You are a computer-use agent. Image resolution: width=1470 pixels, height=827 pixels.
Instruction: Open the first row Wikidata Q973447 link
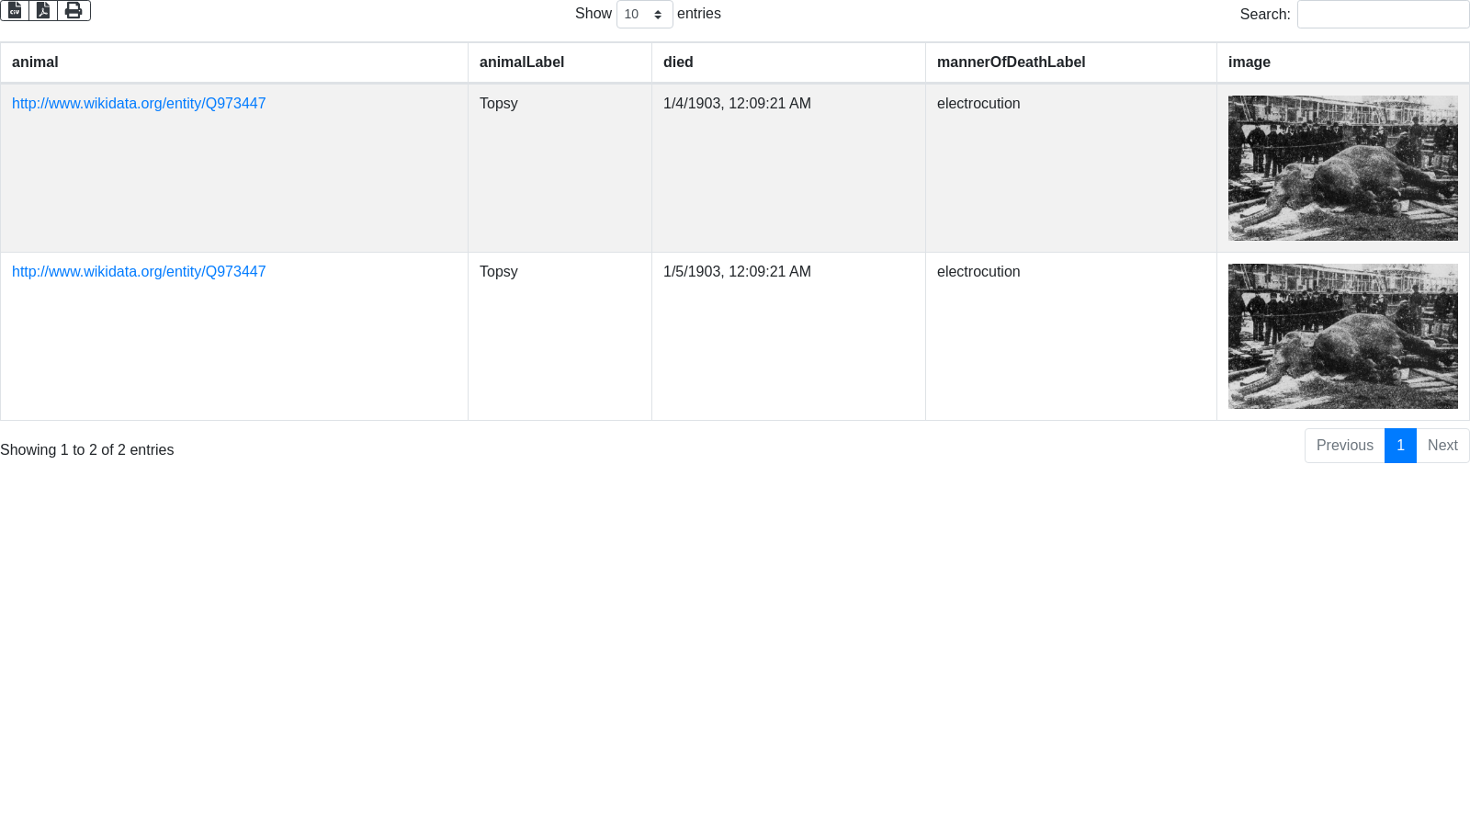tap(139, 104)
